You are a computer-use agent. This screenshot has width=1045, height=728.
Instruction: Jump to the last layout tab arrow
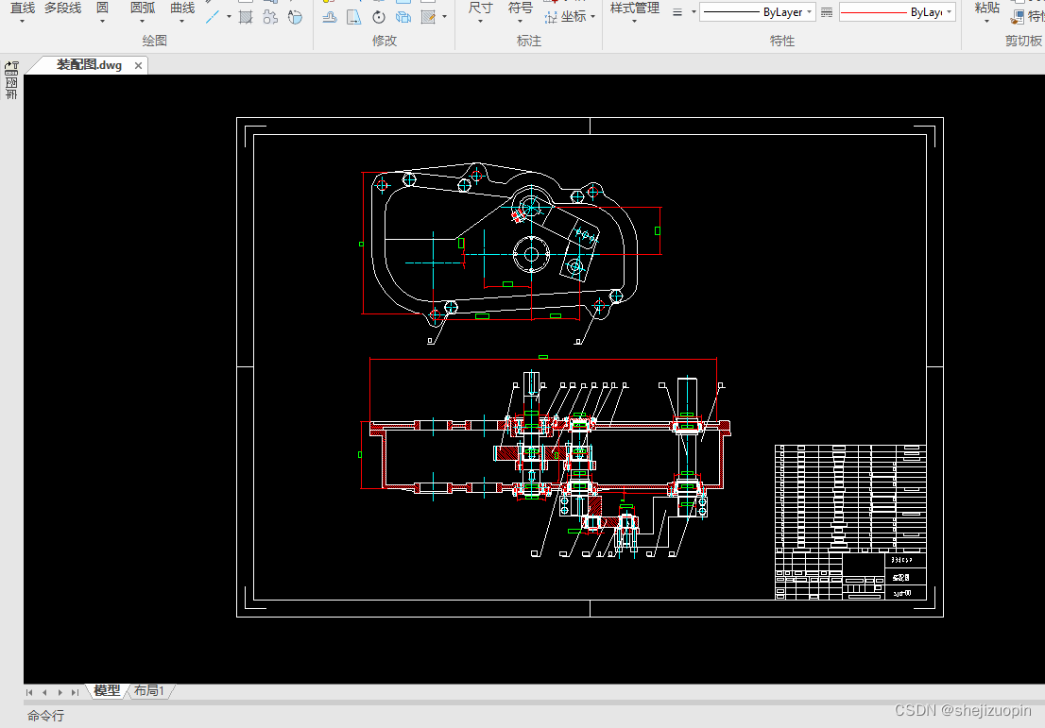pos(76,693)
